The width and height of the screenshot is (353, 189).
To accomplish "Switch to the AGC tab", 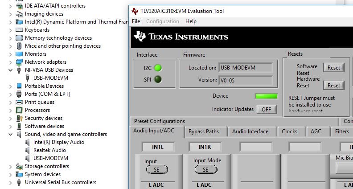I will pos(316,131).
